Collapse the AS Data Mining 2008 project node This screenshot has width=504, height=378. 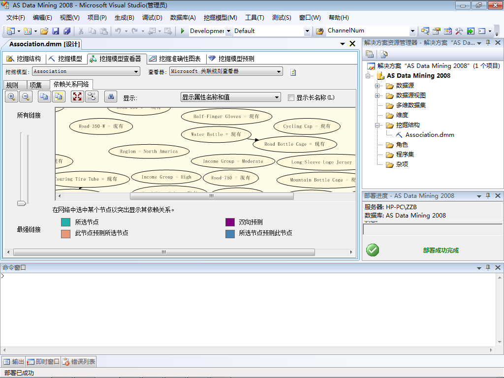368,76
